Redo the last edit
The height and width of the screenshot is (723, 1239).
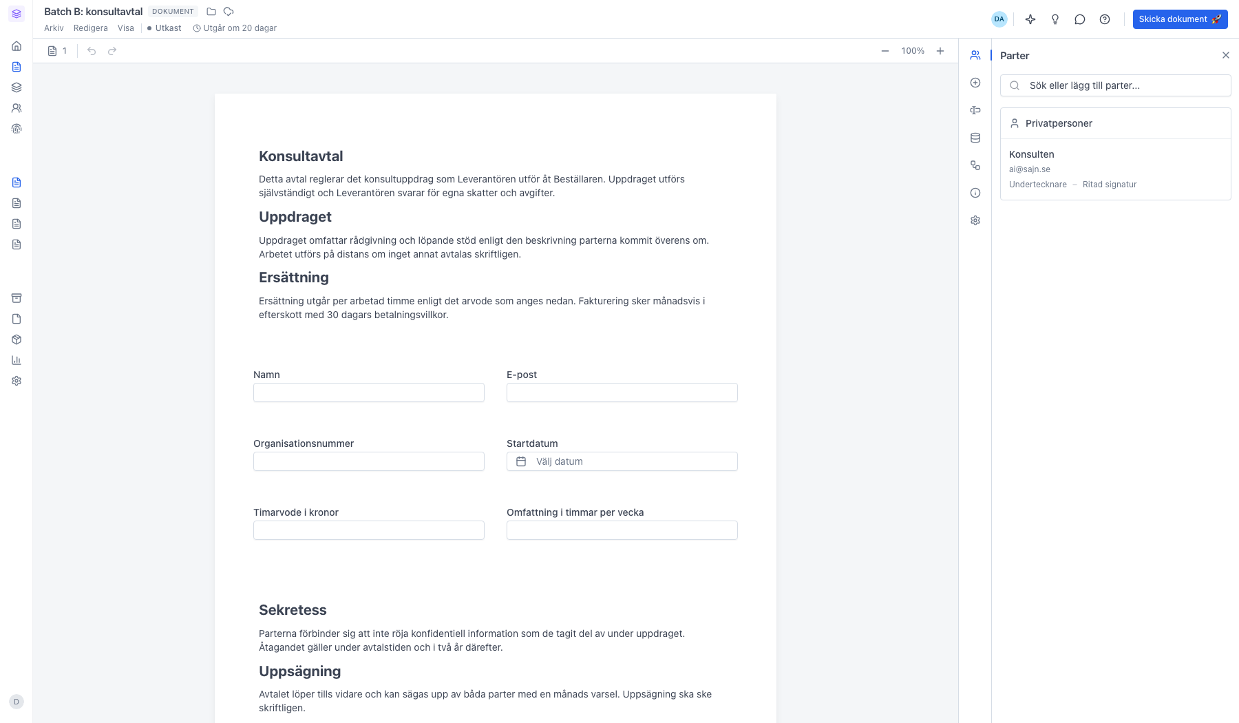[112, 51]
